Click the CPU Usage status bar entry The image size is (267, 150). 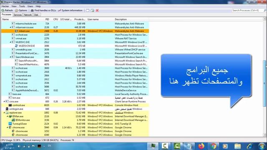(x=10, y=140)
